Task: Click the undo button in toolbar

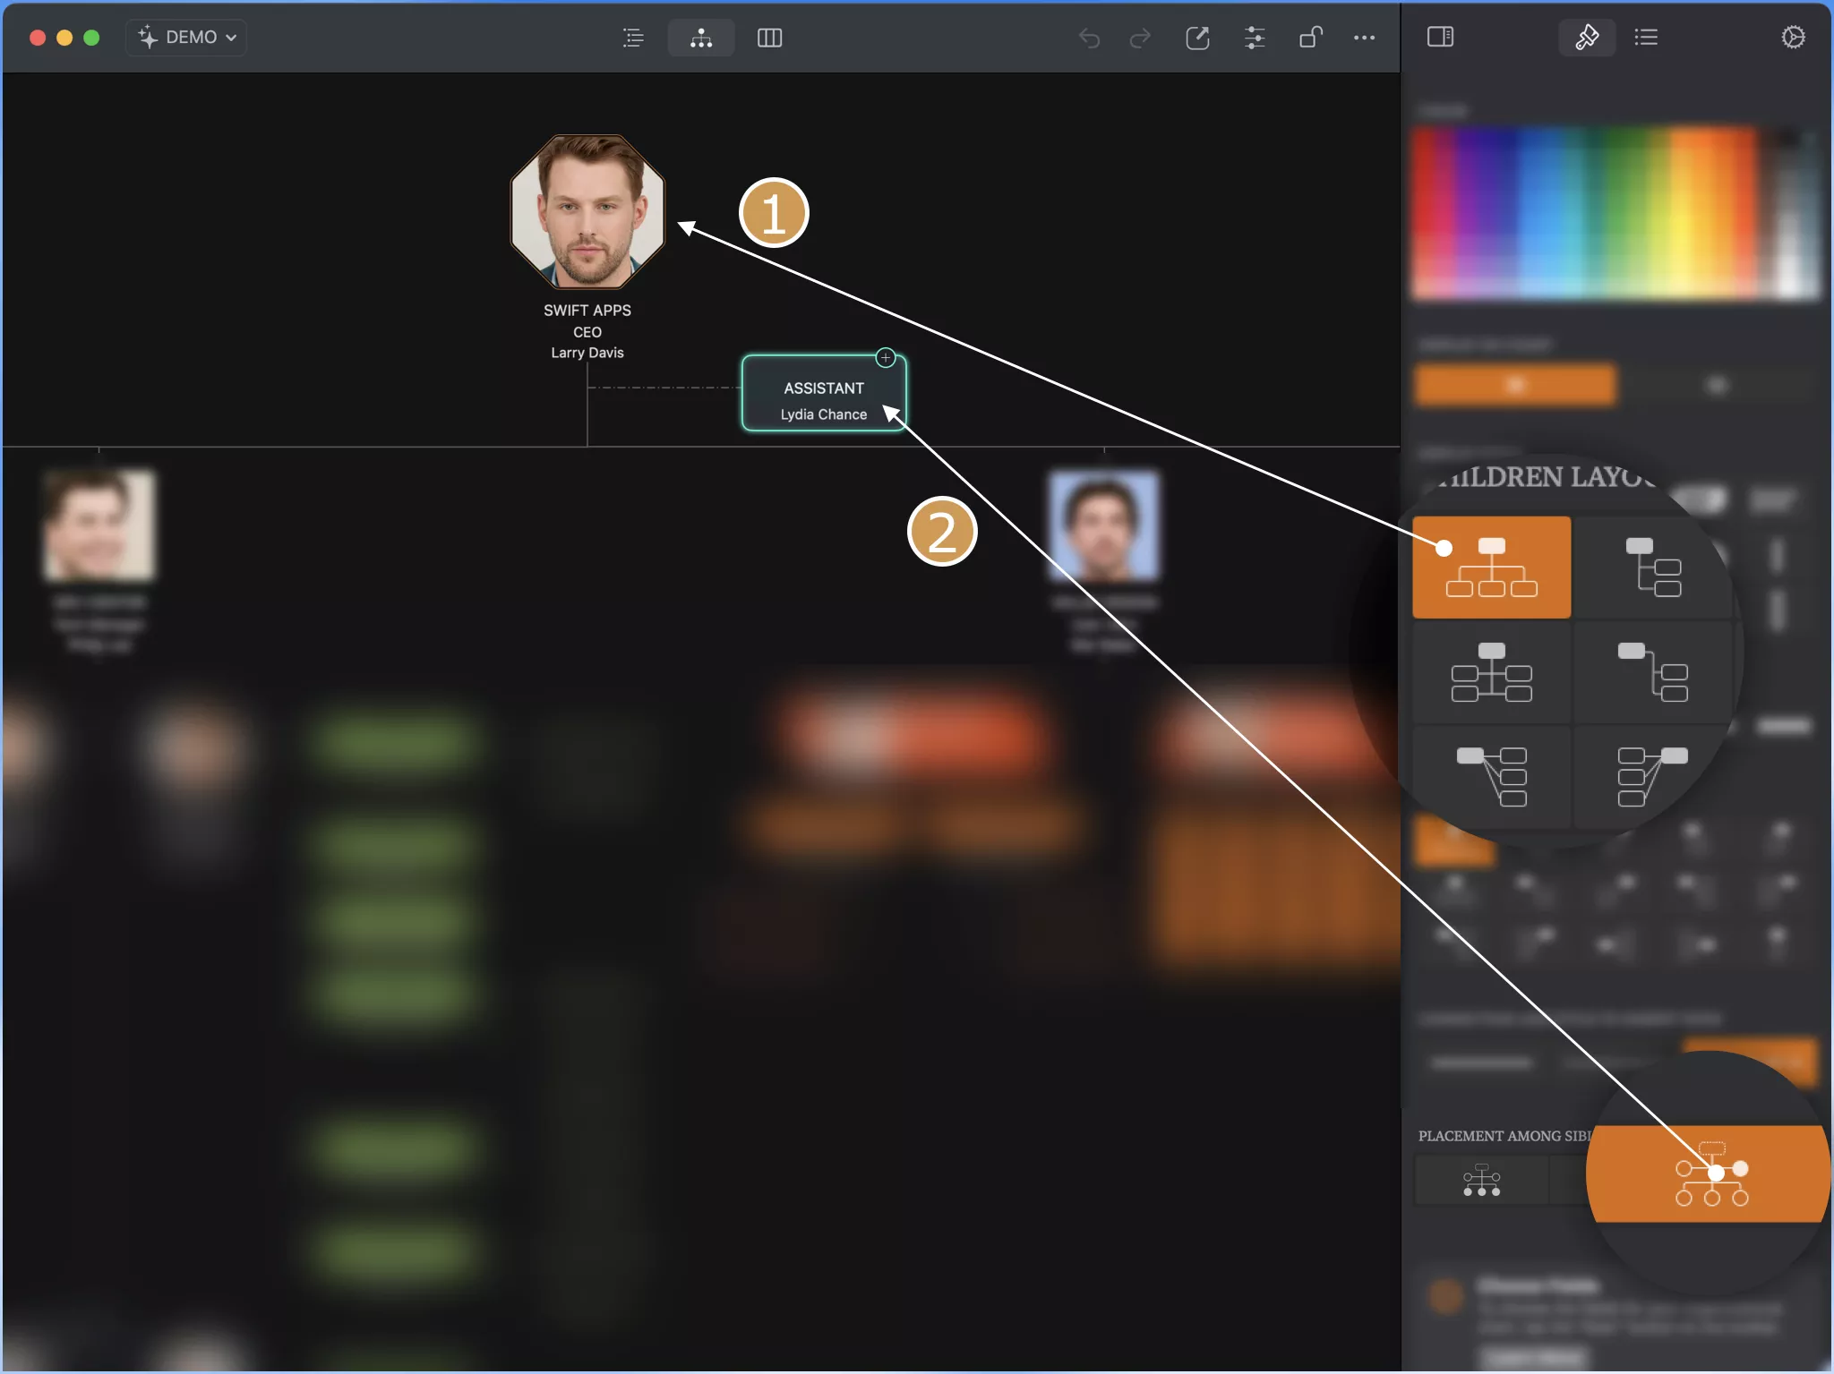Action: click(1091, 38)
